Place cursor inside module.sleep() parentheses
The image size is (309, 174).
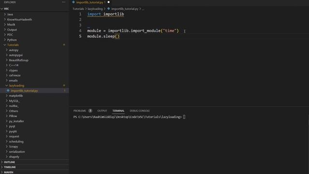coord(117,36)
